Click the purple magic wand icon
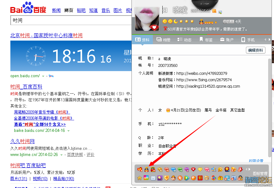 [160, 178]
